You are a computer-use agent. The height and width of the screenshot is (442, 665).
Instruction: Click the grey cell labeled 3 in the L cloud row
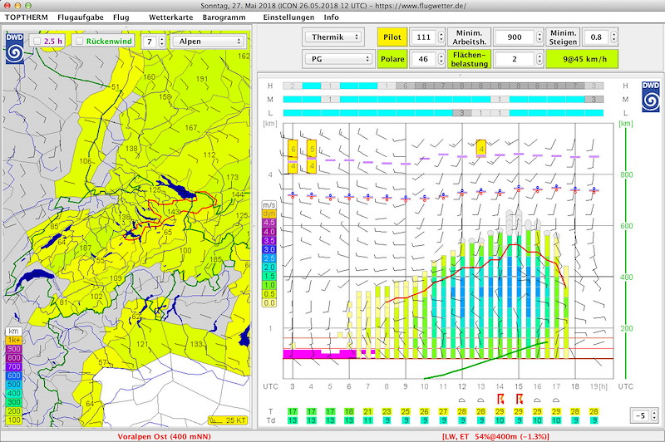(x=462, y=113)
